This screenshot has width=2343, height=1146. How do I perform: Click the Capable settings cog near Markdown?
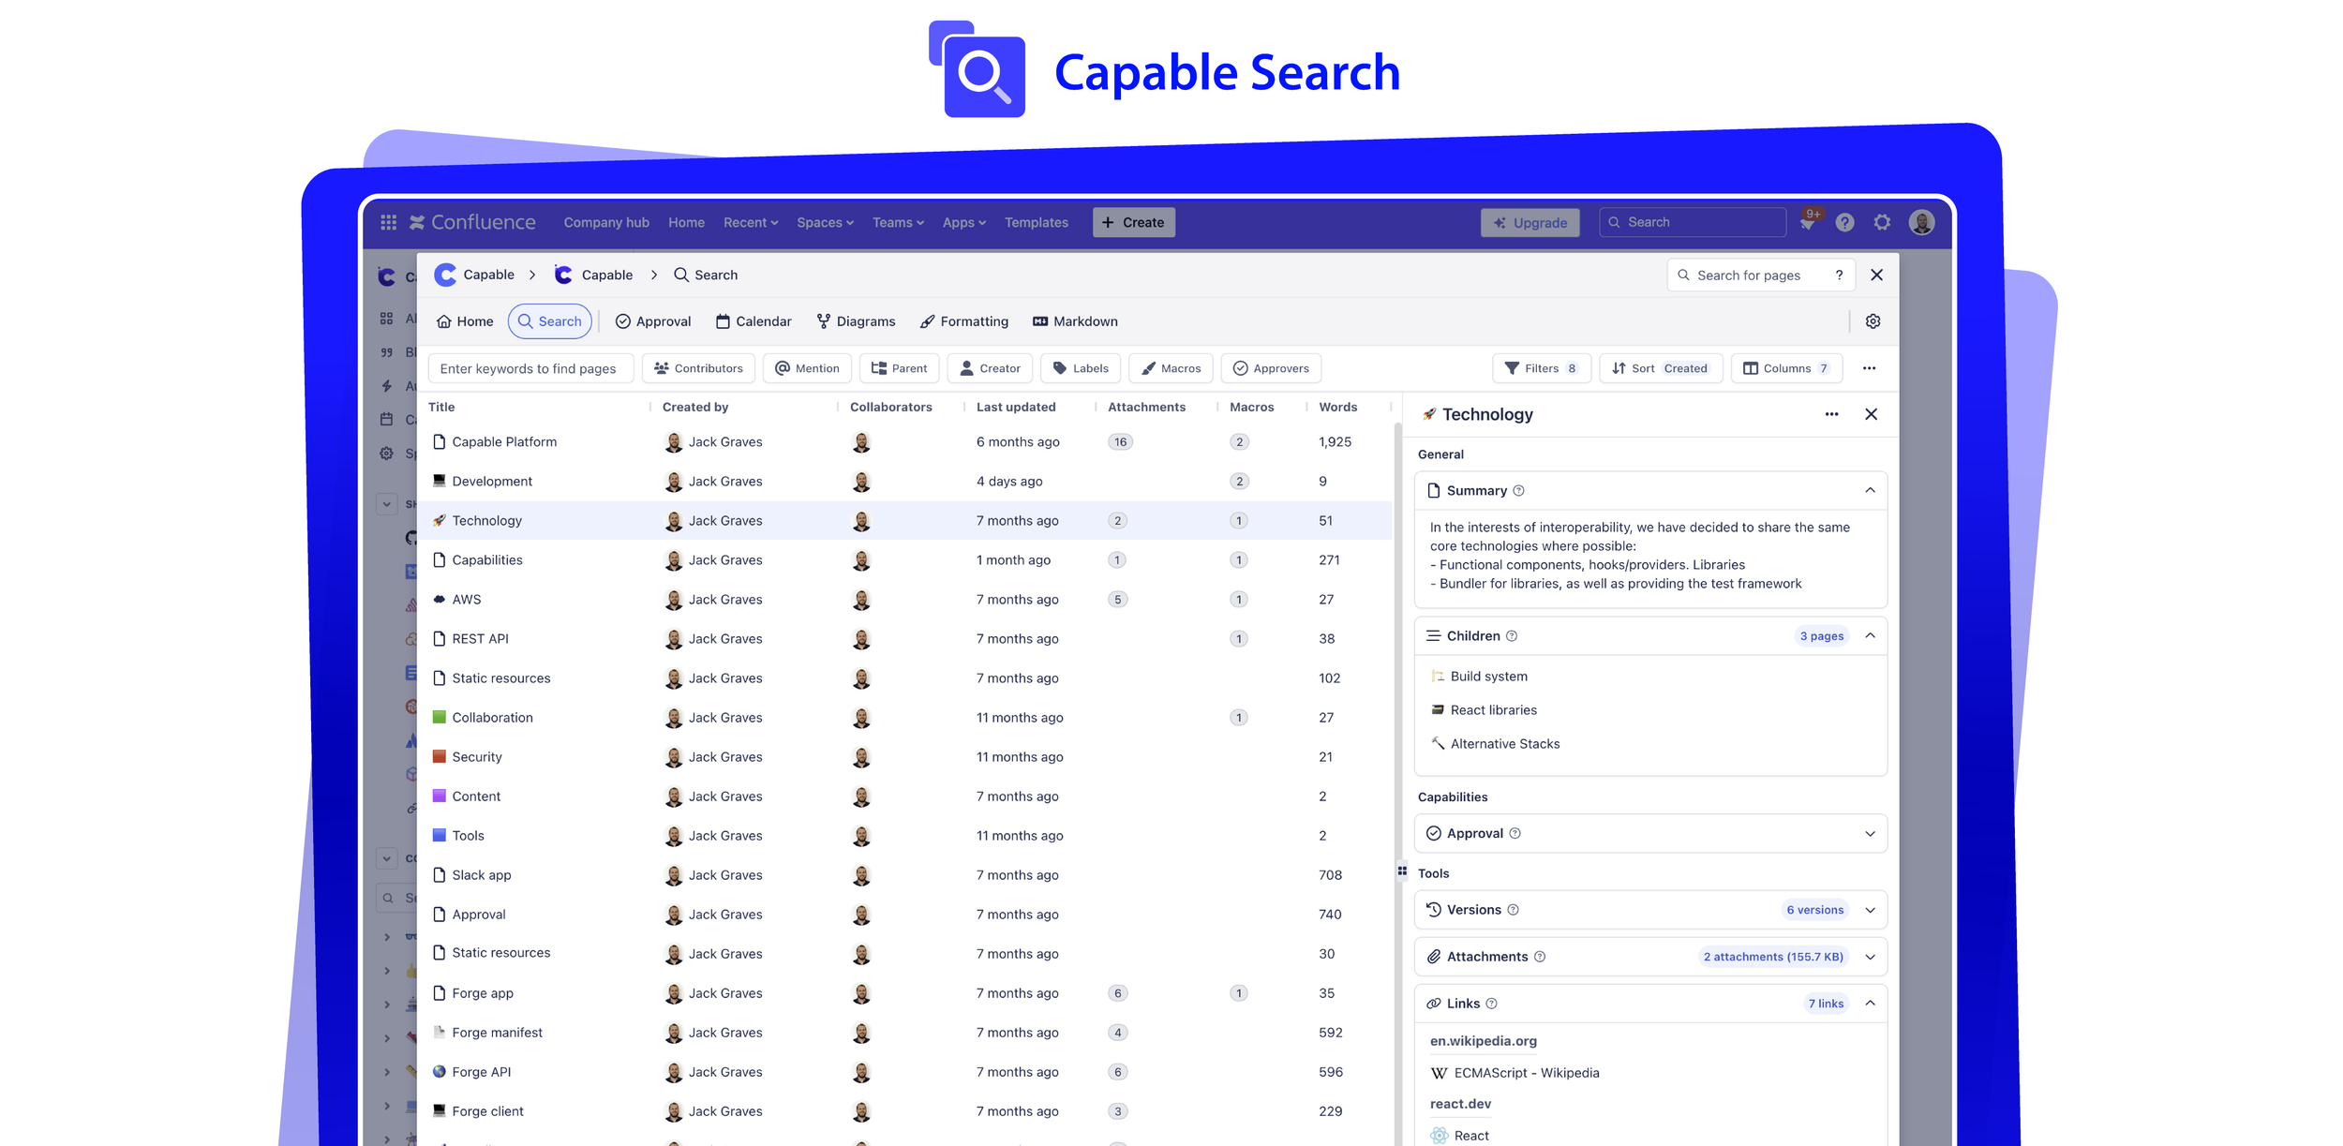1873,321
